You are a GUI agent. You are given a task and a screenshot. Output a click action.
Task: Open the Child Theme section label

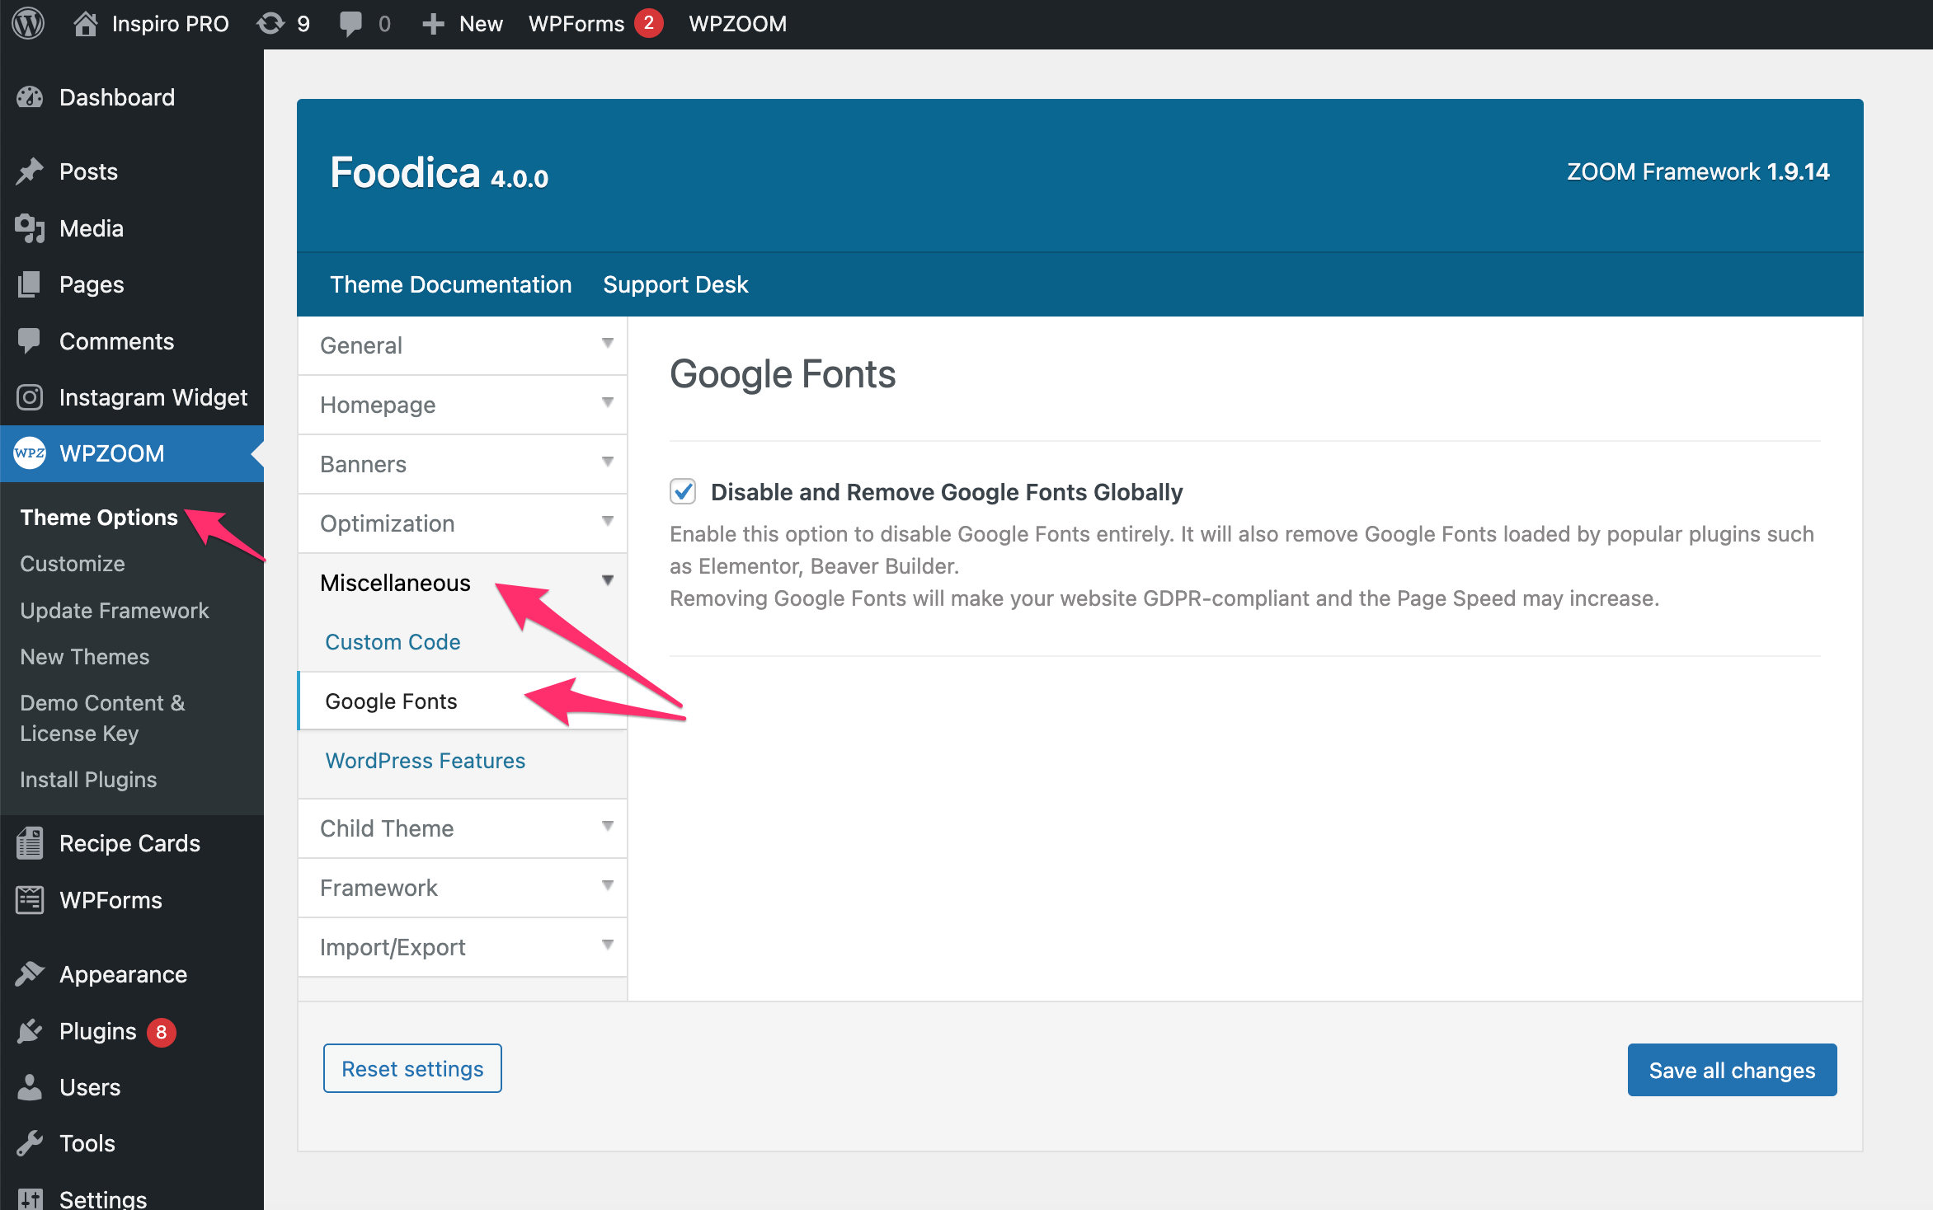click(x=387, y=828)
